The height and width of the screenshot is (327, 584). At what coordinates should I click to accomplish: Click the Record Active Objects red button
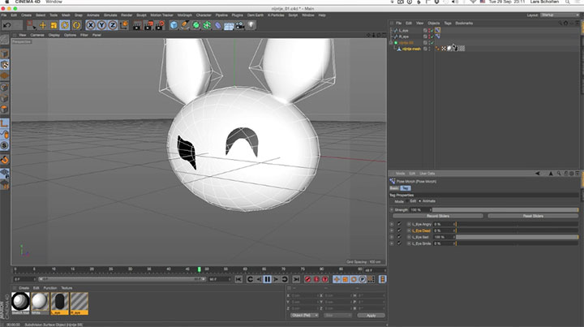(x=307, y=279)
